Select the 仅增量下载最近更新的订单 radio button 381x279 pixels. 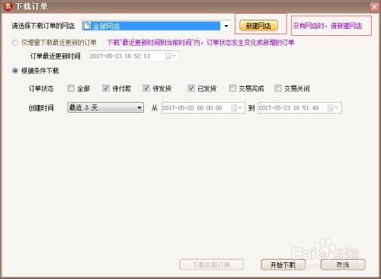click(15, 43)
